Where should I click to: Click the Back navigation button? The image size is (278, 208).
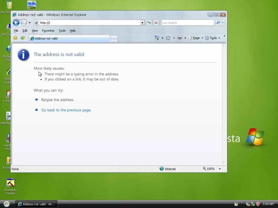16,23
